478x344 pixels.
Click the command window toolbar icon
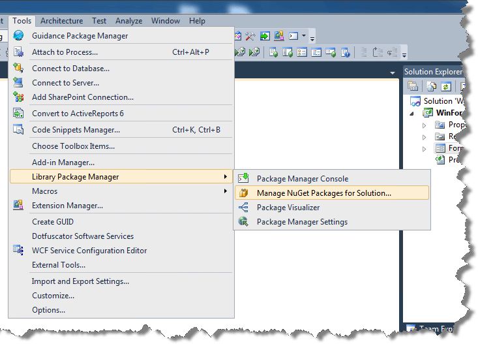pyautogui.click(x=293, y=37)
